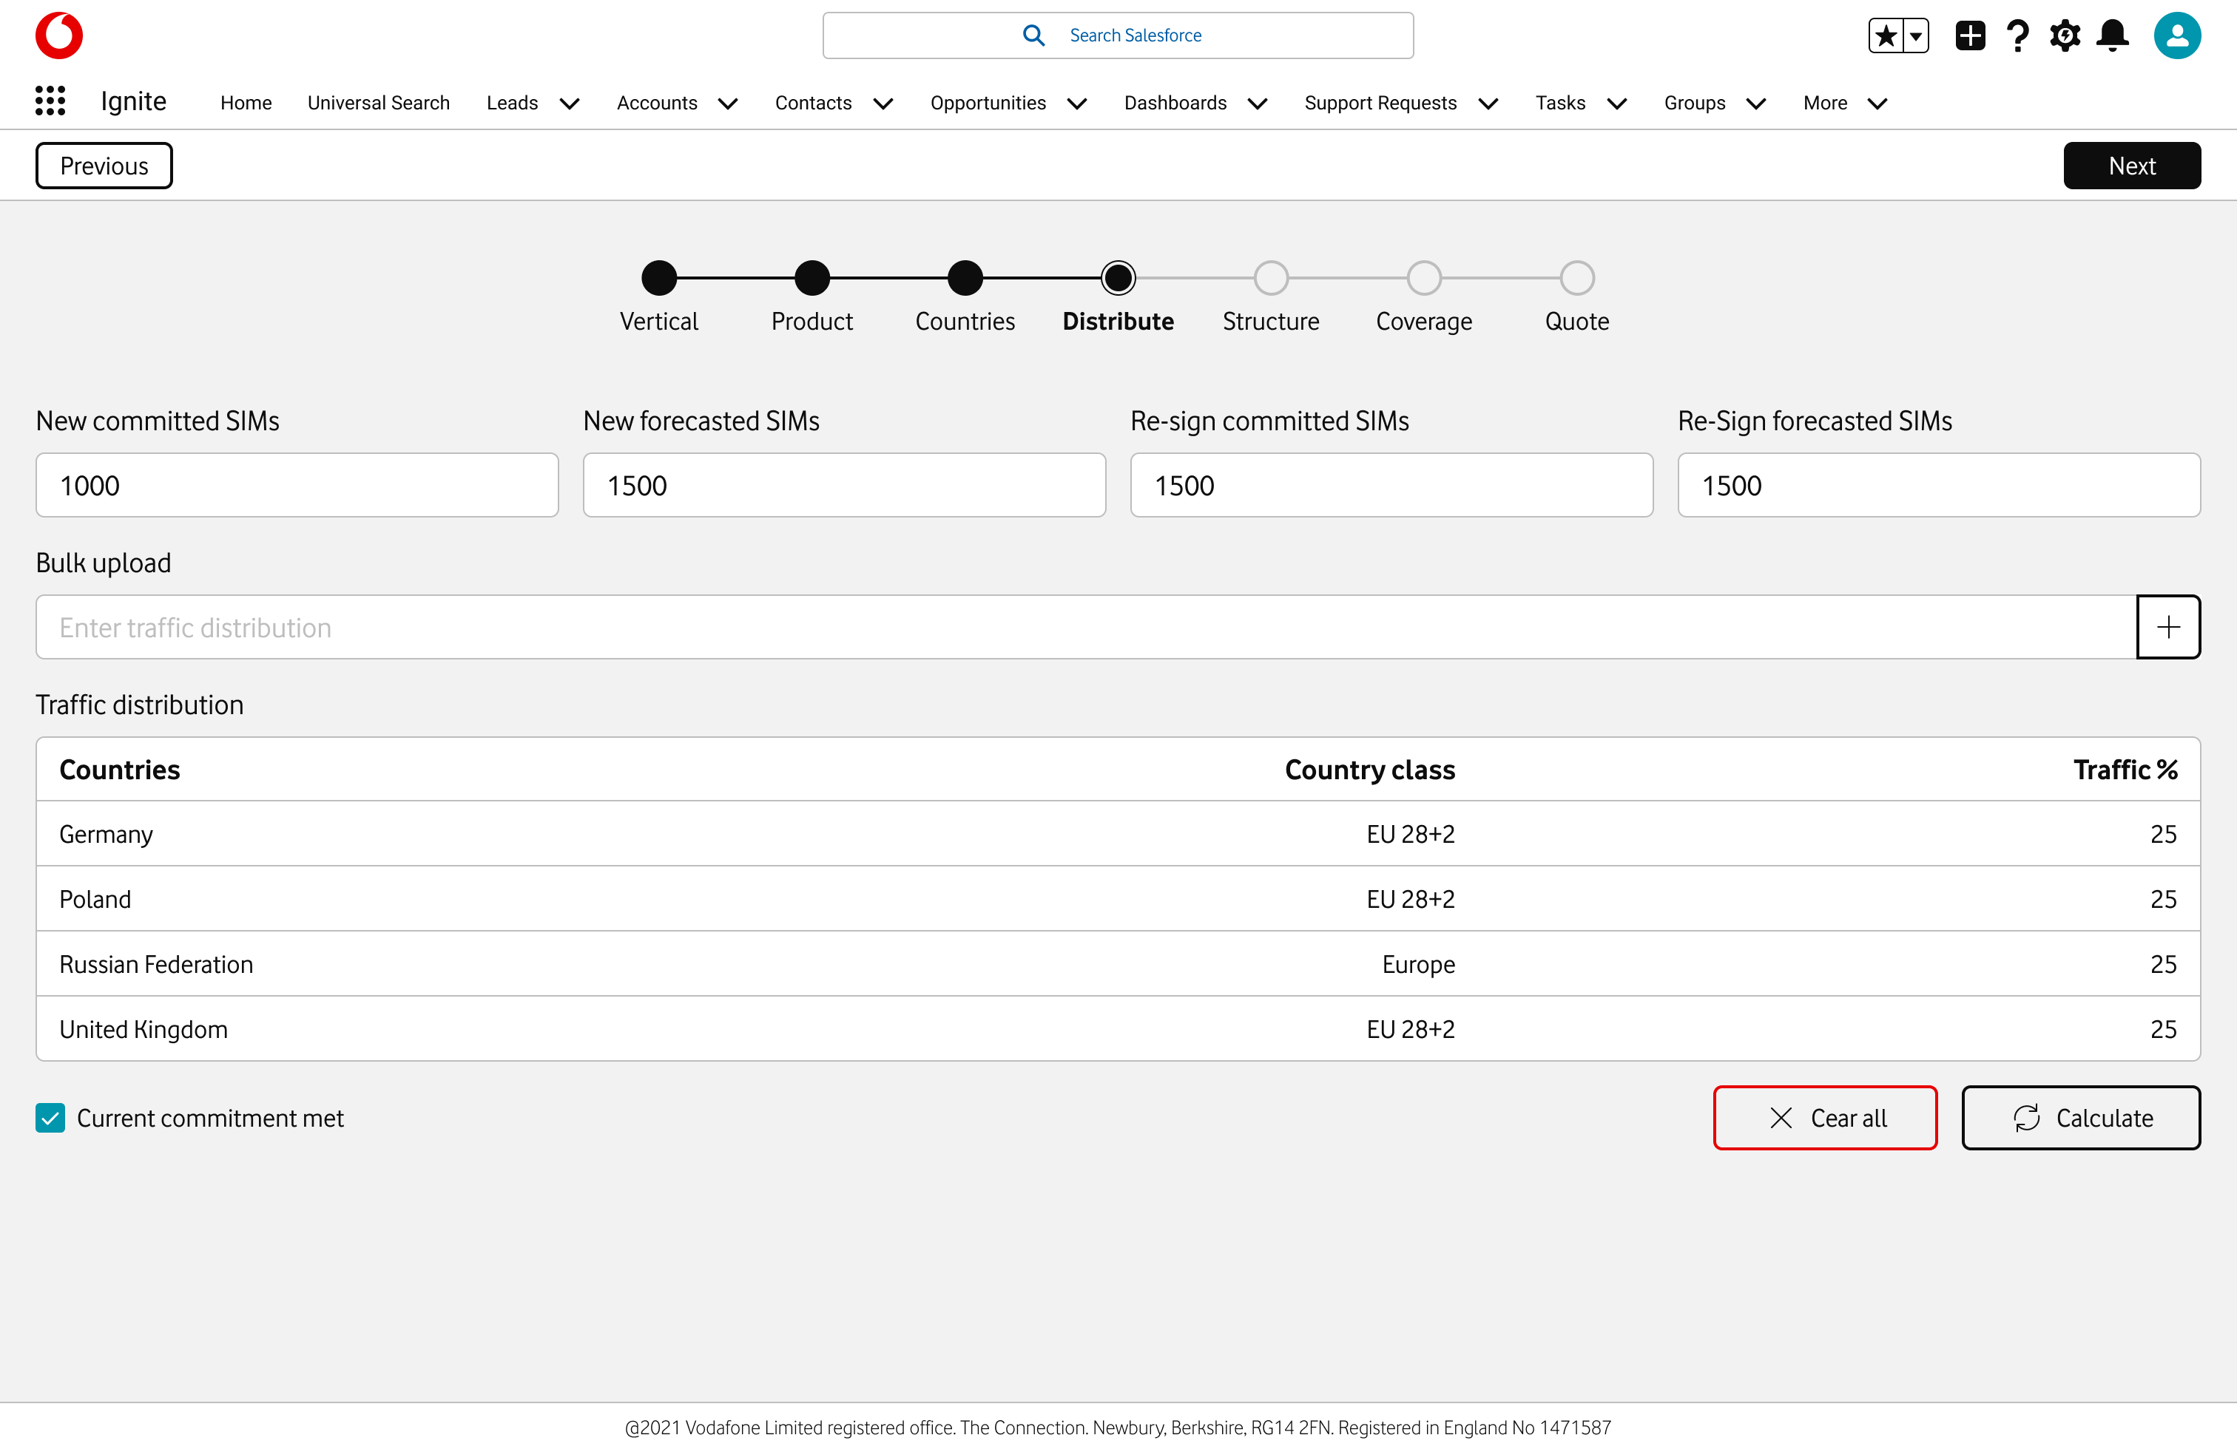This screenshot has height=1452, width=2237.
Task: Click the Vodafone logo icon
Action: (x=58, y=35)
